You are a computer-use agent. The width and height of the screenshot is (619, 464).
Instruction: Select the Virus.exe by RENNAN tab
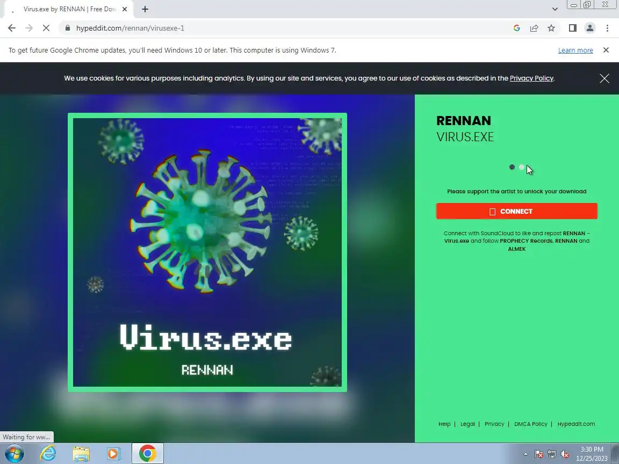69,9
